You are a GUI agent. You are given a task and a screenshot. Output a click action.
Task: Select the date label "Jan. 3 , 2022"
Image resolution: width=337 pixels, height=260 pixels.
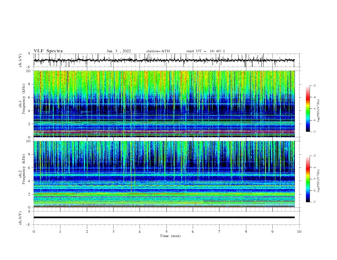tap(119, 51)
